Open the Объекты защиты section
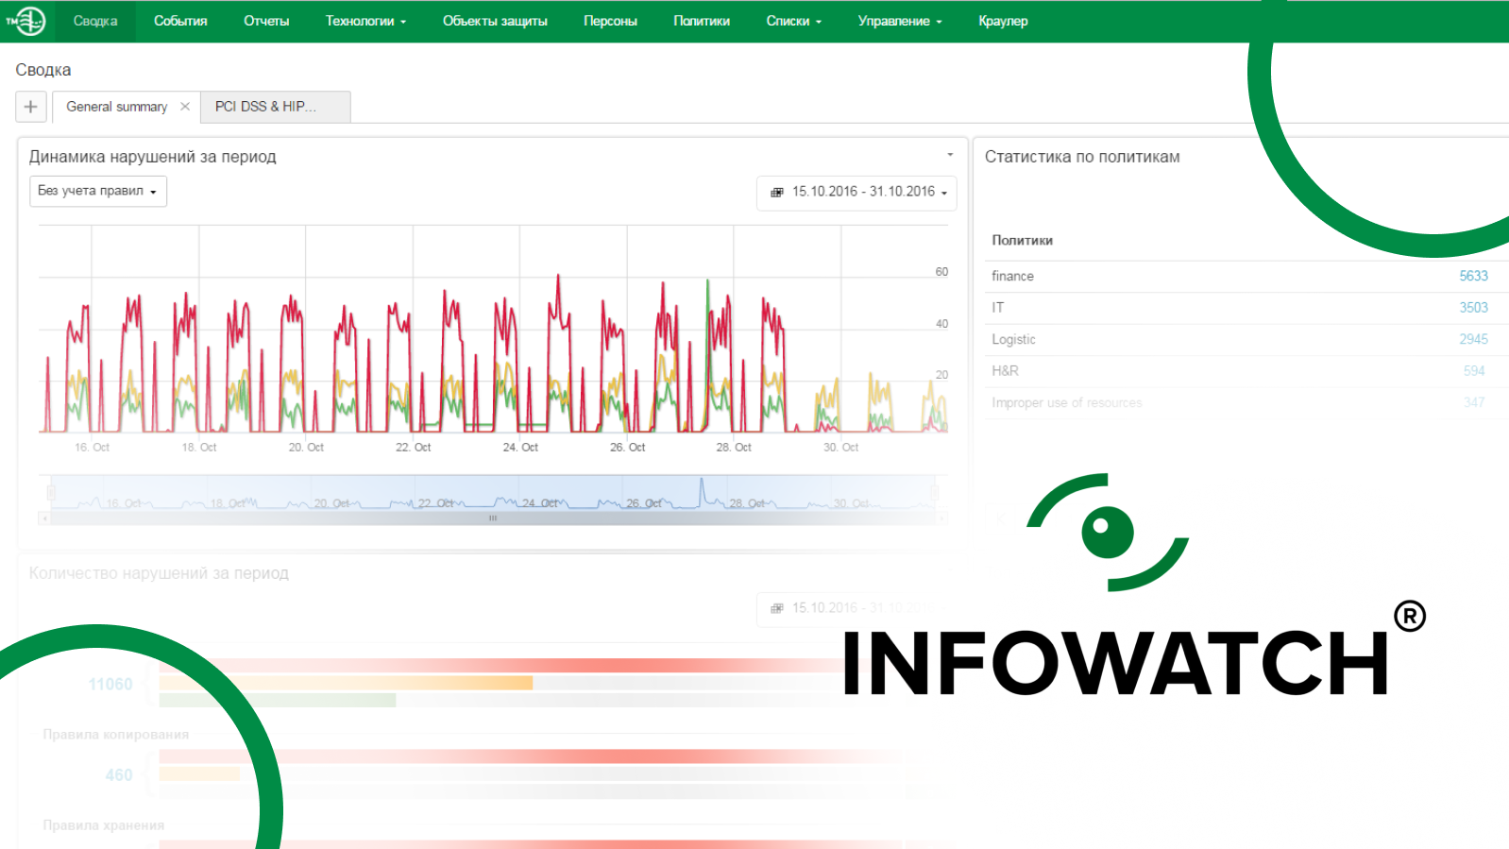Screen dimensions: 1509x849 pos(495,21)
